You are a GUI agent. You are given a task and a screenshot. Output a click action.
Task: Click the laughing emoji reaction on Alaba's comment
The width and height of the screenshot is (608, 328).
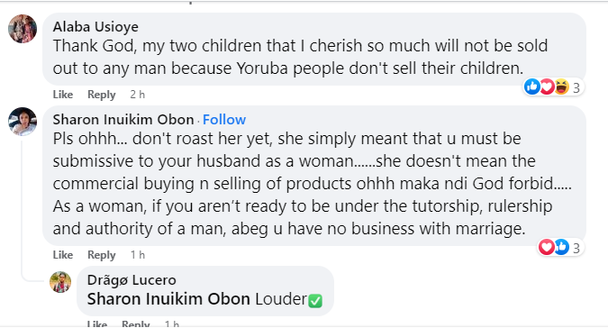(x=561, y=87)
